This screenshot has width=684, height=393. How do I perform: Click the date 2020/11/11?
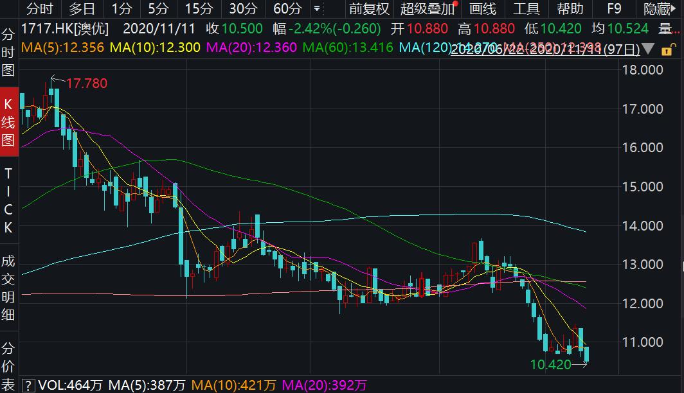(159, 29)
